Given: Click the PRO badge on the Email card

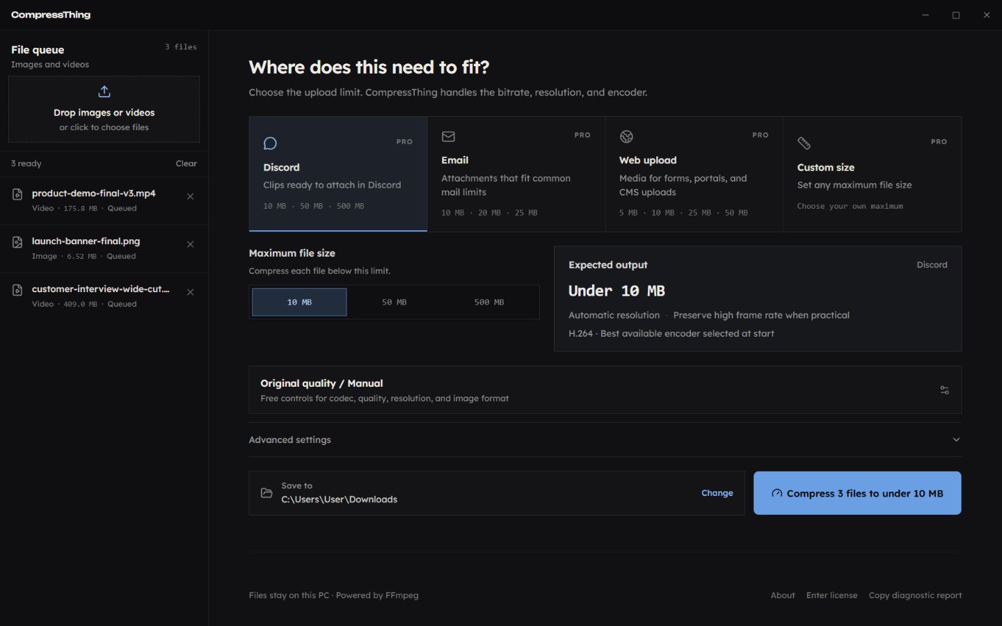Looking at the screenshot, I should [x=582, y=135].
